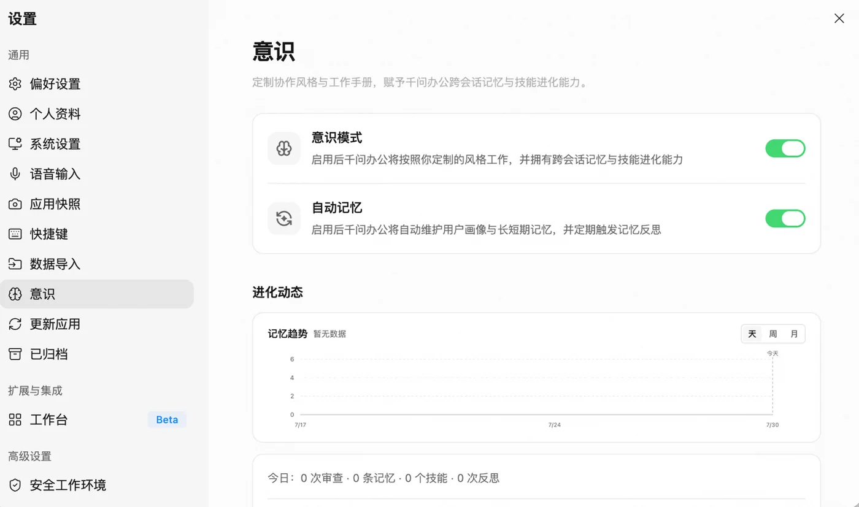The height and width of the screenshot is (507, 859).
Task: Click the archive box icon beside 已归档
Action: point(15,354)
